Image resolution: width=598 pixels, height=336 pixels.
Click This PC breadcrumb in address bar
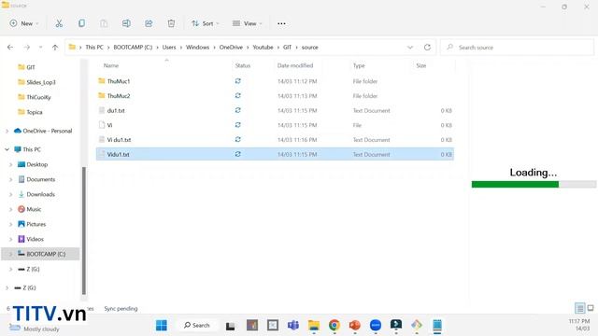(x=94, y=48)
